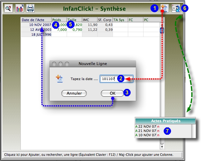201x161 pixels.
Task: Click the Actes Pratiqués panel header
Action: click(166, 121)
